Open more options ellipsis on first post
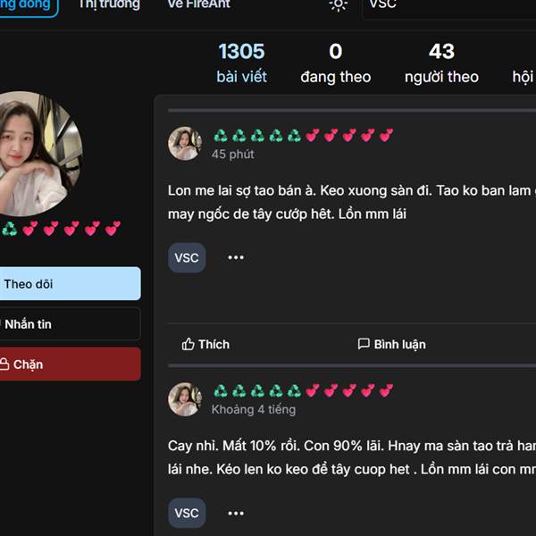 pos(236,257)
